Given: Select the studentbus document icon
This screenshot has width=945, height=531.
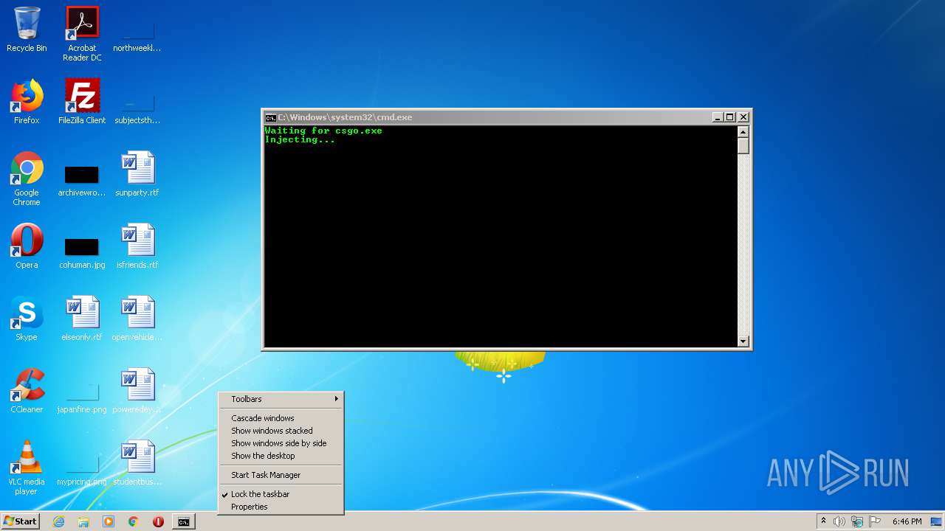Looking at the screenshot, I should tap(137, 463).
